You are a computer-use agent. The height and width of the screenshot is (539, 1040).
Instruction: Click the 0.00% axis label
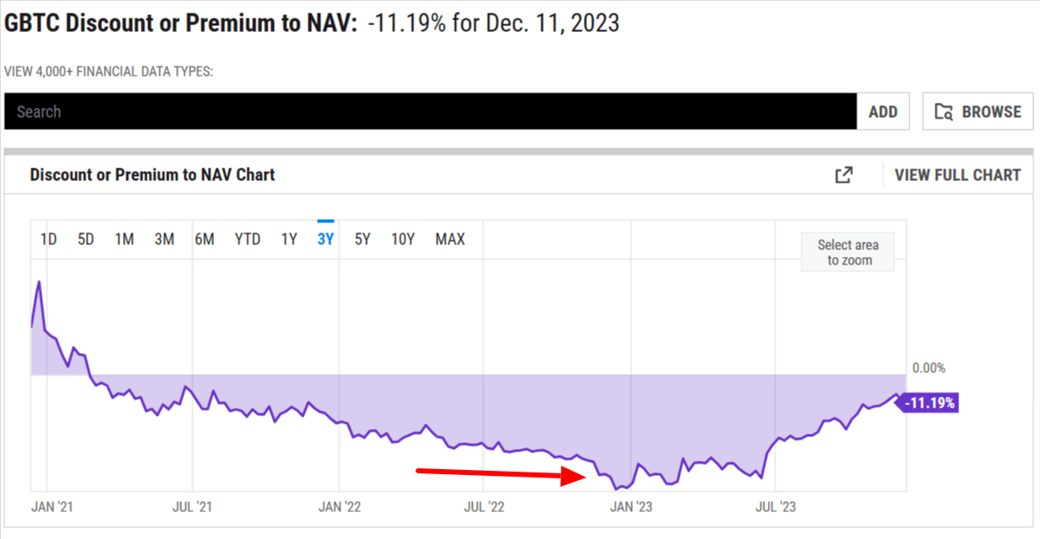pos(929,367)
